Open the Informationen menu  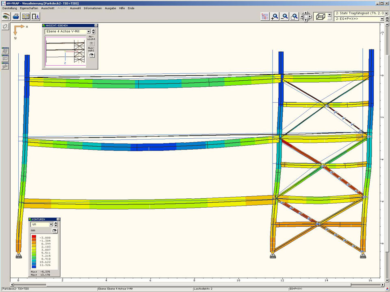click(x=93, y=8)
